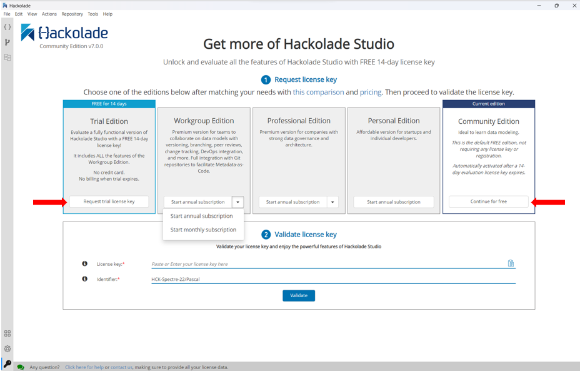Click the green chat help icon in status bar

click(x=19, y=367)
